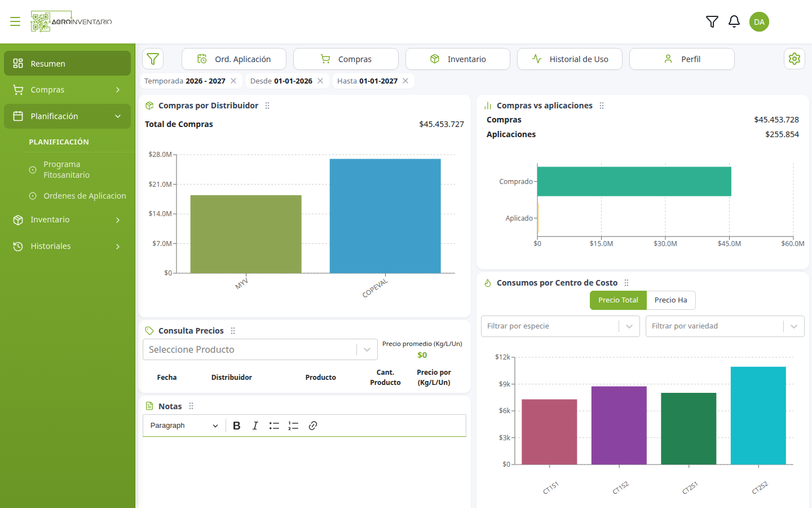
Task: Open the Inventario tab button
Action: (458, 59)
